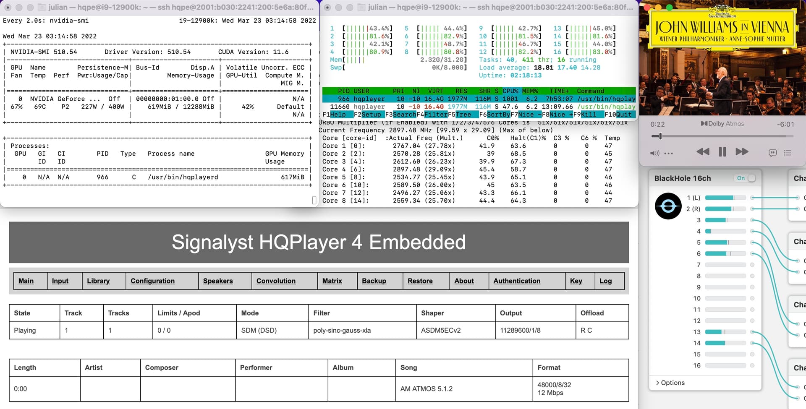This screenshot has width=806, height=409.
Task: Click the channel 13 level meter
Action: pos(725,332)
